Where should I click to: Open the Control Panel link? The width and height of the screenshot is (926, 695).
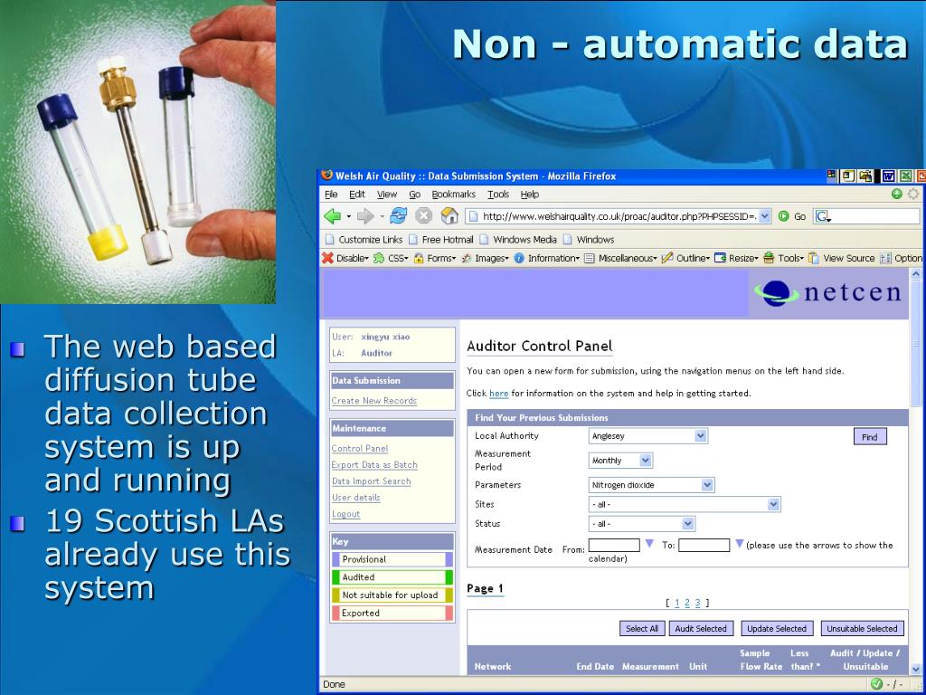tap(360, 449)
